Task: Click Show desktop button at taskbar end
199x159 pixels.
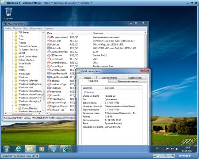Action: click(x=195, y=149)
